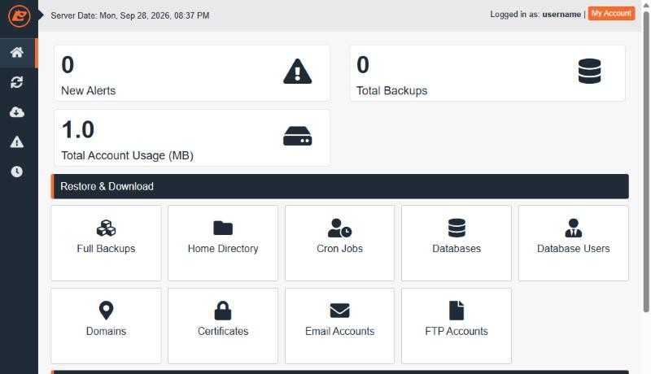651x374 pixels.
Task: Open the Domains label
Action: pyautogui.click(x=106, y=331)
